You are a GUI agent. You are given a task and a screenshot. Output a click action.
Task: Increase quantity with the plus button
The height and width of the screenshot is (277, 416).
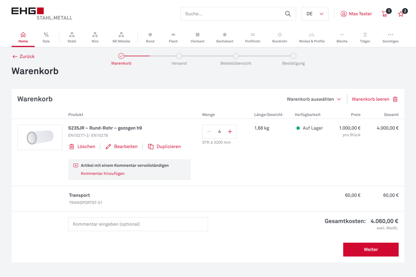230,132
